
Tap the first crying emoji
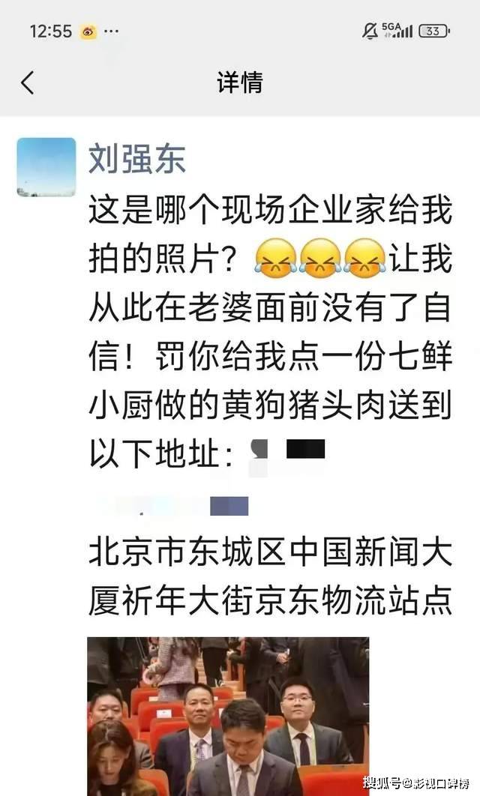275,259
